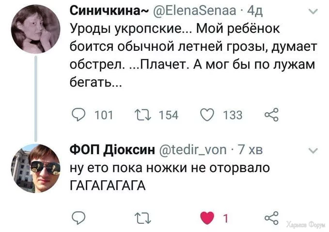
Task: Click the 154 retweet count
Action: click(169, 115)
